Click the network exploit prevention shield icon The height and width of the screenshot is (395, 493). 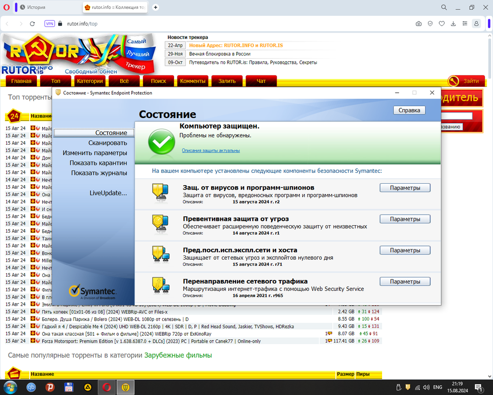161,255
